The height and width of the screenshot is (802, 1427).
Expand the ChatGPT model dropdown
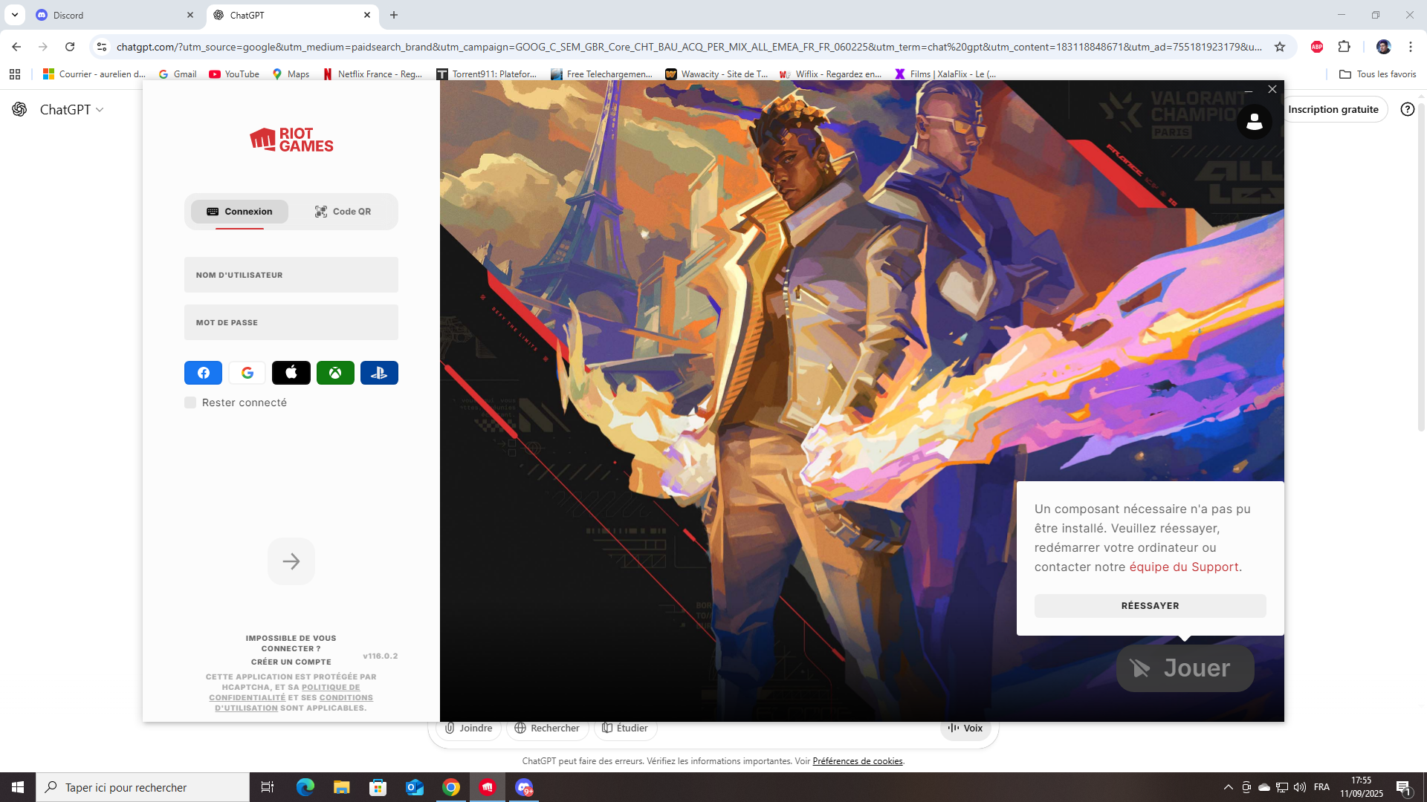(71, 109)
